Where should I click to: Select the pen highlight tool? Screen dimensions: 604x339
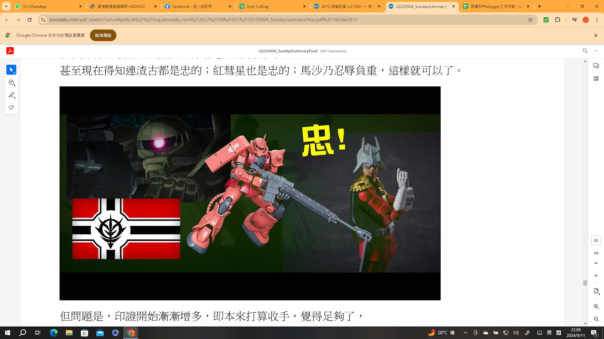[11, 95]
